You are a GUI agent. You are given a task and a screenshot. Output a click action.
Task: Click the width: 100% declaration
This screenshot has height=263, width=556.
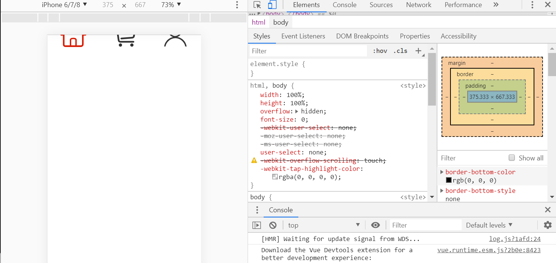[x=282, y=95]
